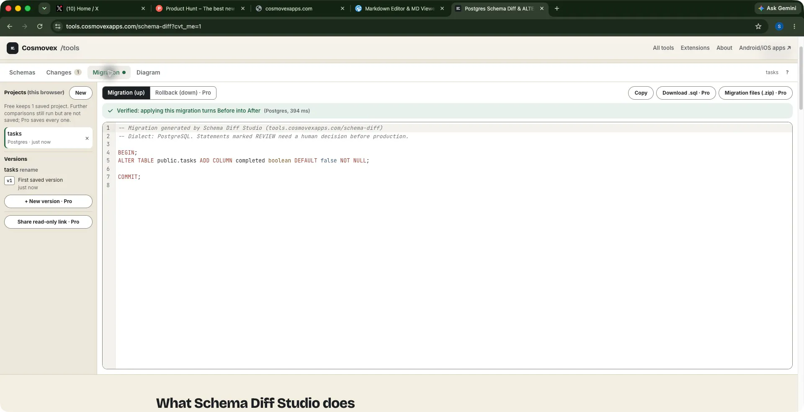Switch to the Schemas tab

point(22,72)
